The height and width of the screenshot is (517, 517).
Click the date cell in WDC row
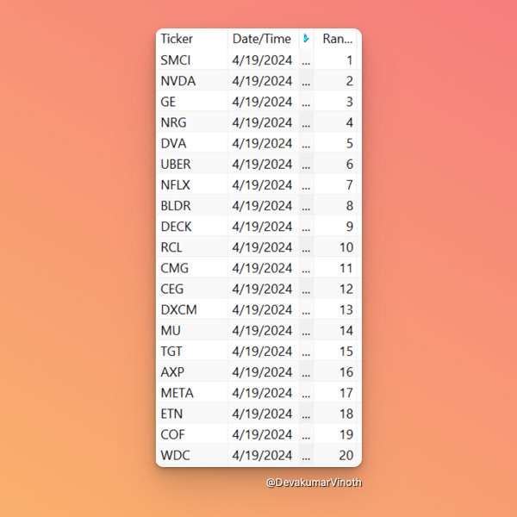click(264, 455)
